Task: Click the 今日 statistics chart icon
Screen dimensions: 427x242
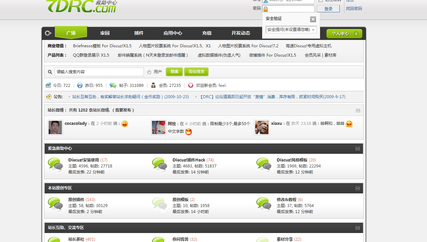Action: point(48,85)
